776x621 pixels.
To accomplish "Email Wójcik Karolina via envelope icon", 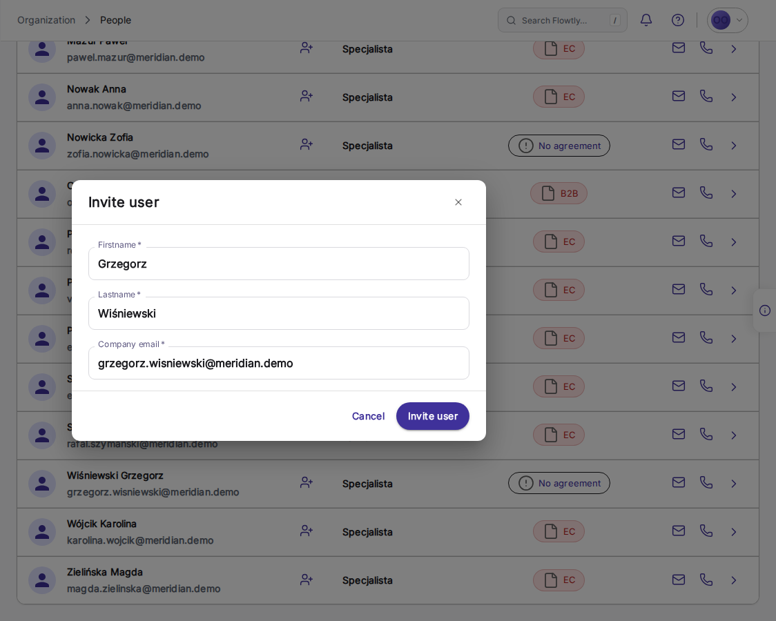I will (679, 531).
